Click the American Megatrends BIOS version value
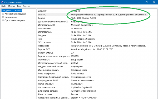Screen dimensions: 158x99 click(92, 49)
